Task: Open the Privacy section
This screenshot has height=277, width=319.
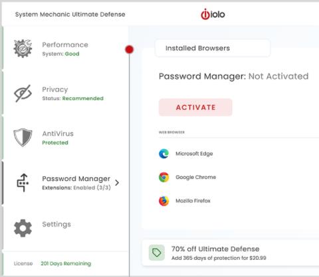Action: click(64, 93)
